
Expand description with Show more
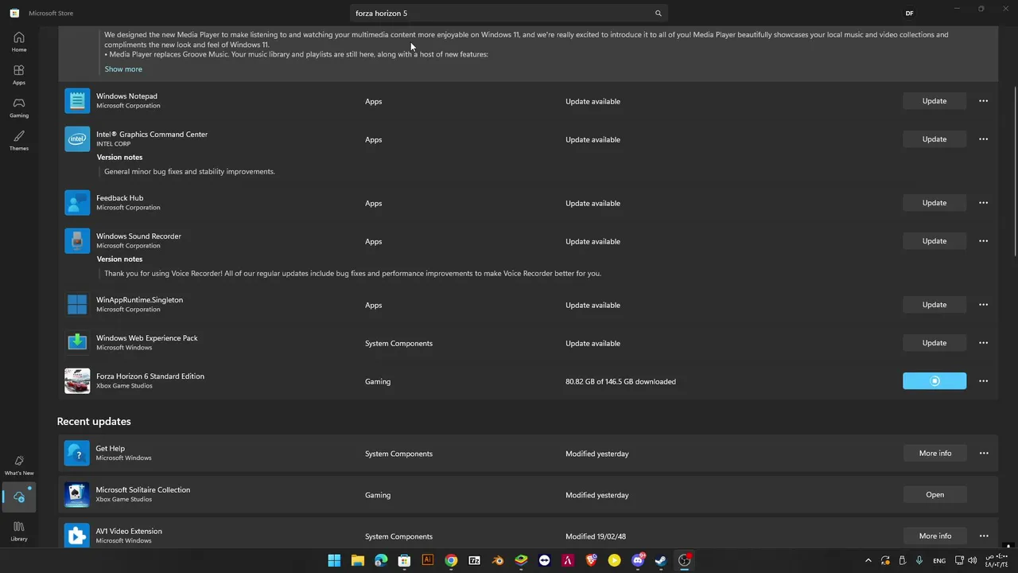click(x=123, y=69)
